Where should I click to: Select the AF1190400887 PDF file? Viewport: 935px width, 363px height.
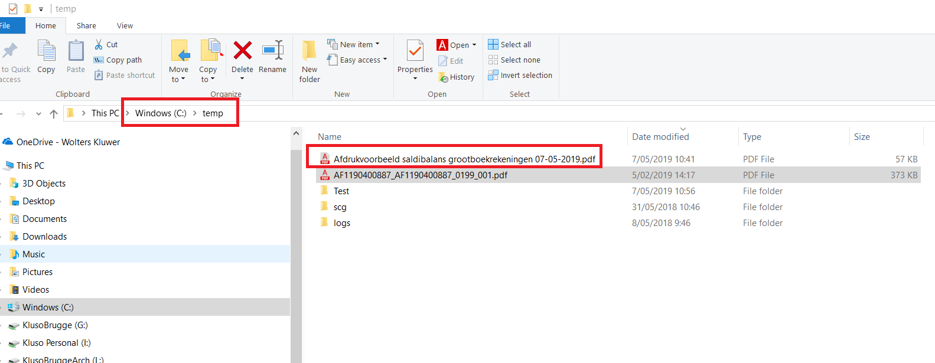tap(420, 175)
